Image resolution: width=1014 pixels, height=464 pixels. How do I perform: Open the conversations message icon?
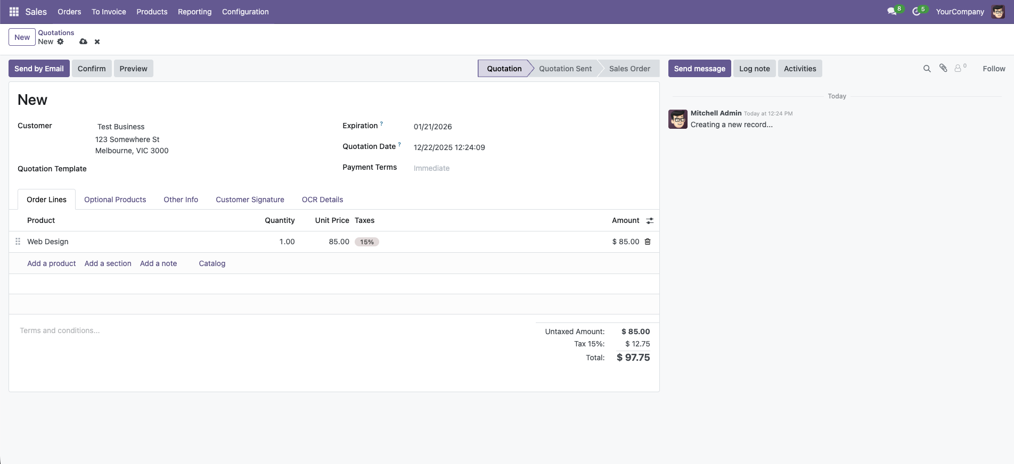(x=892, y=12)
